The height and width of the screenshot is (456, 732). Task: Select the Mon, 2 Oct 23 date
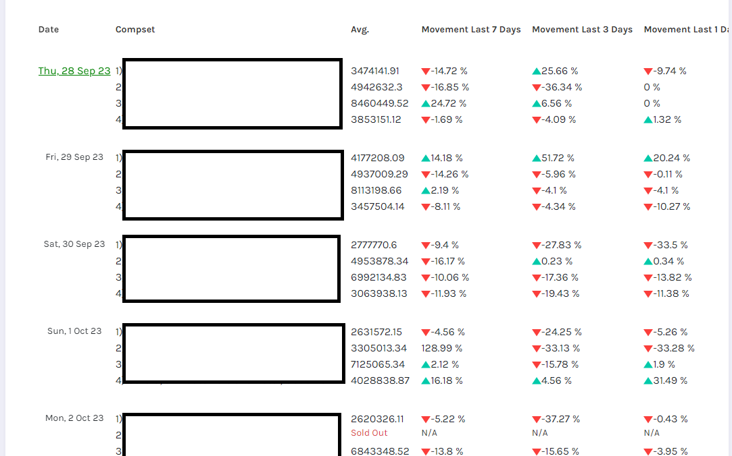tap(74, 418)
